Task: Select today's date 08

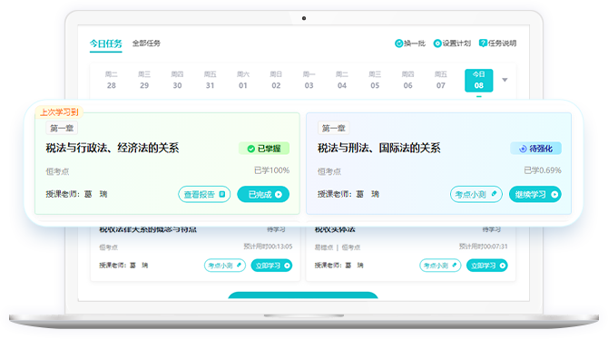Action: pos(479,80)
